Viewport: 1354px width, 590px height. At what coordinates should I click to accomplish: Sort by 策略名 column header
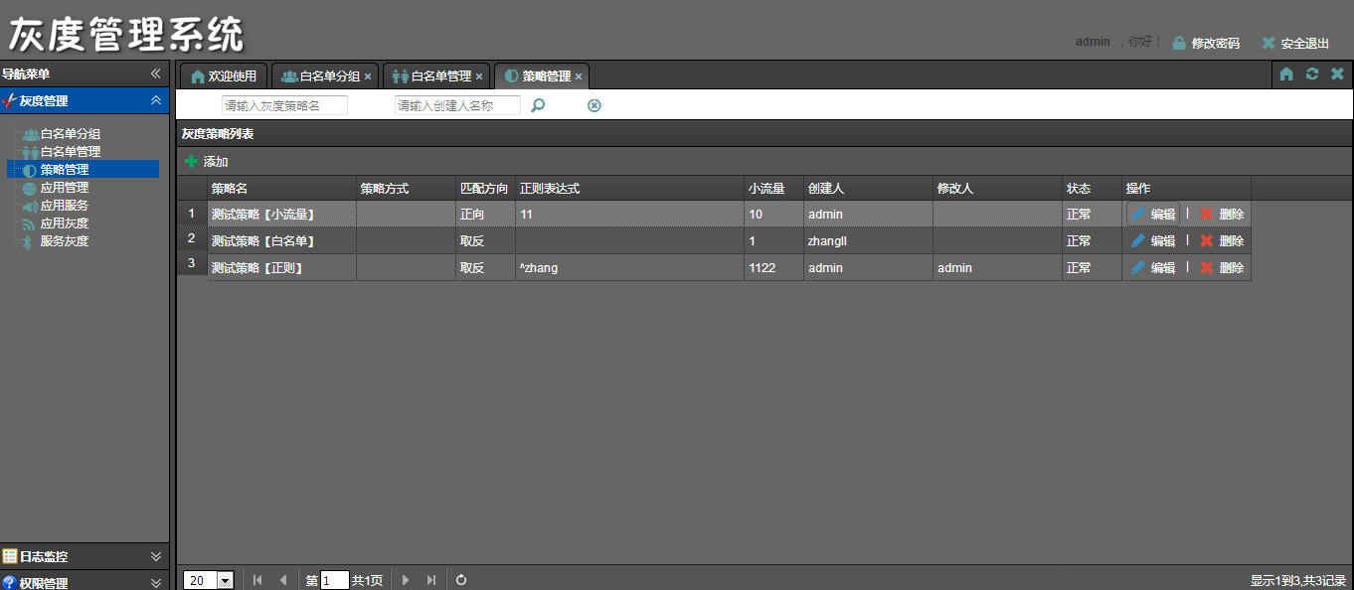click(x=282, y=188)
